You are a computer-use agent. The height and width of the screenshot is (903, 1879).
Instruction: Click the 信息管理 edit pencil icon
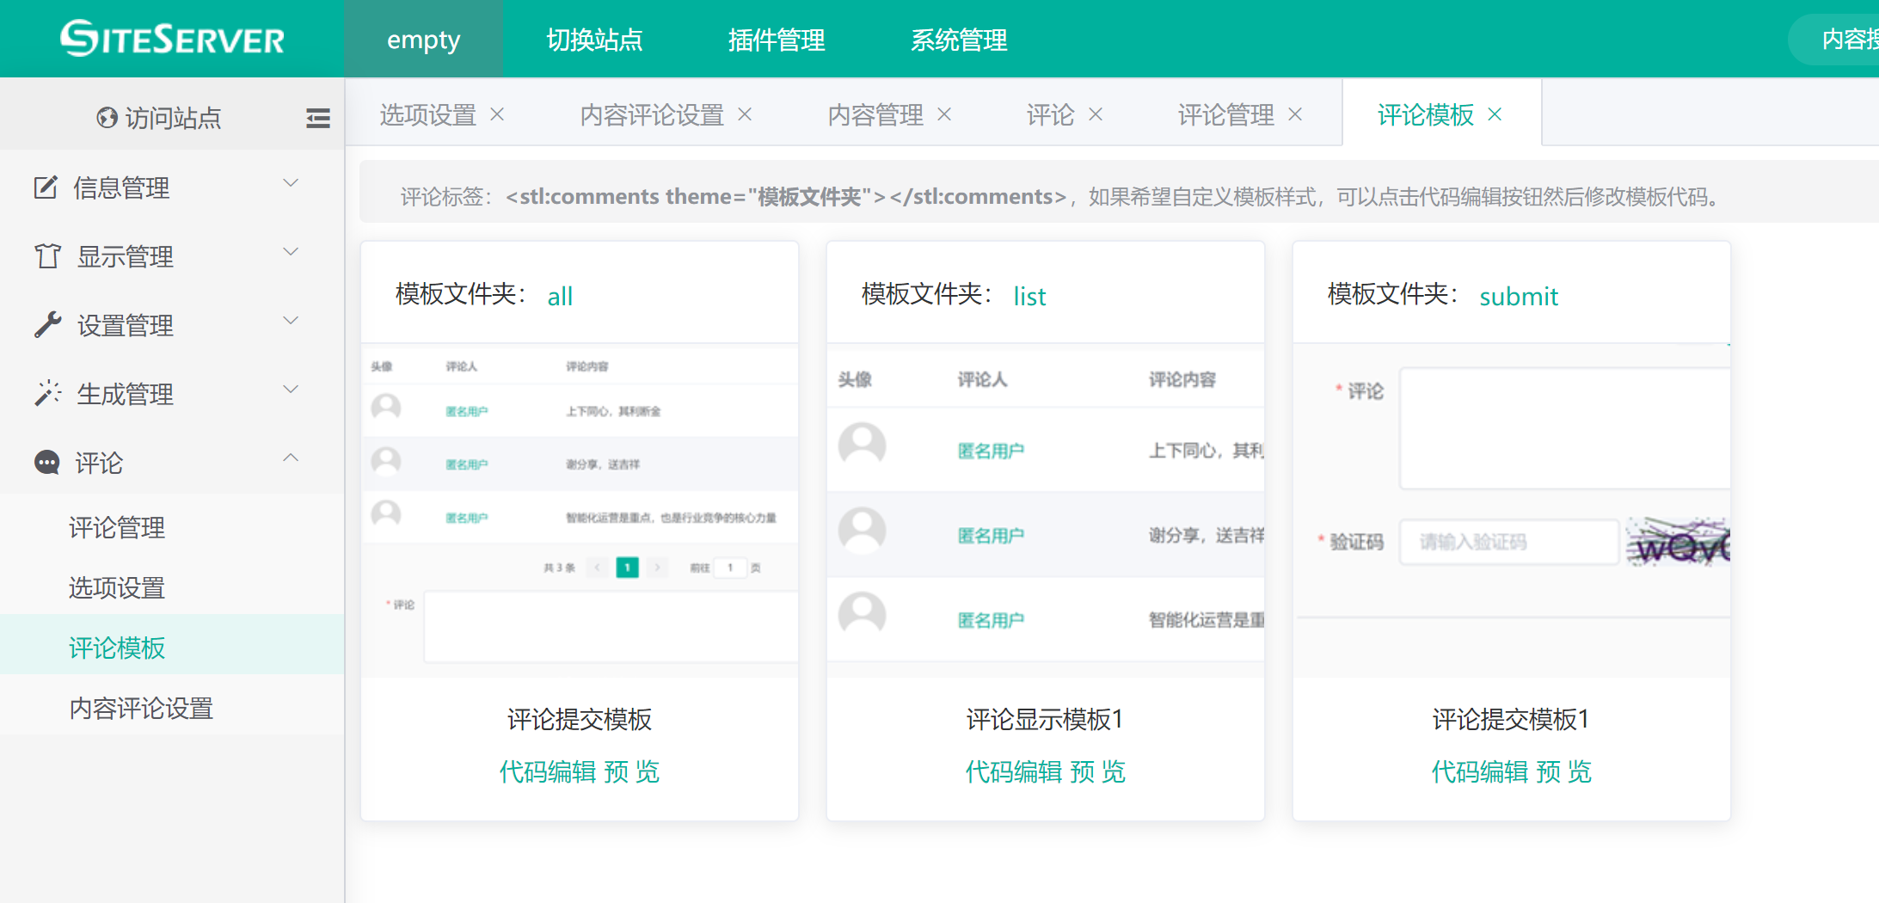click(46, 187)
